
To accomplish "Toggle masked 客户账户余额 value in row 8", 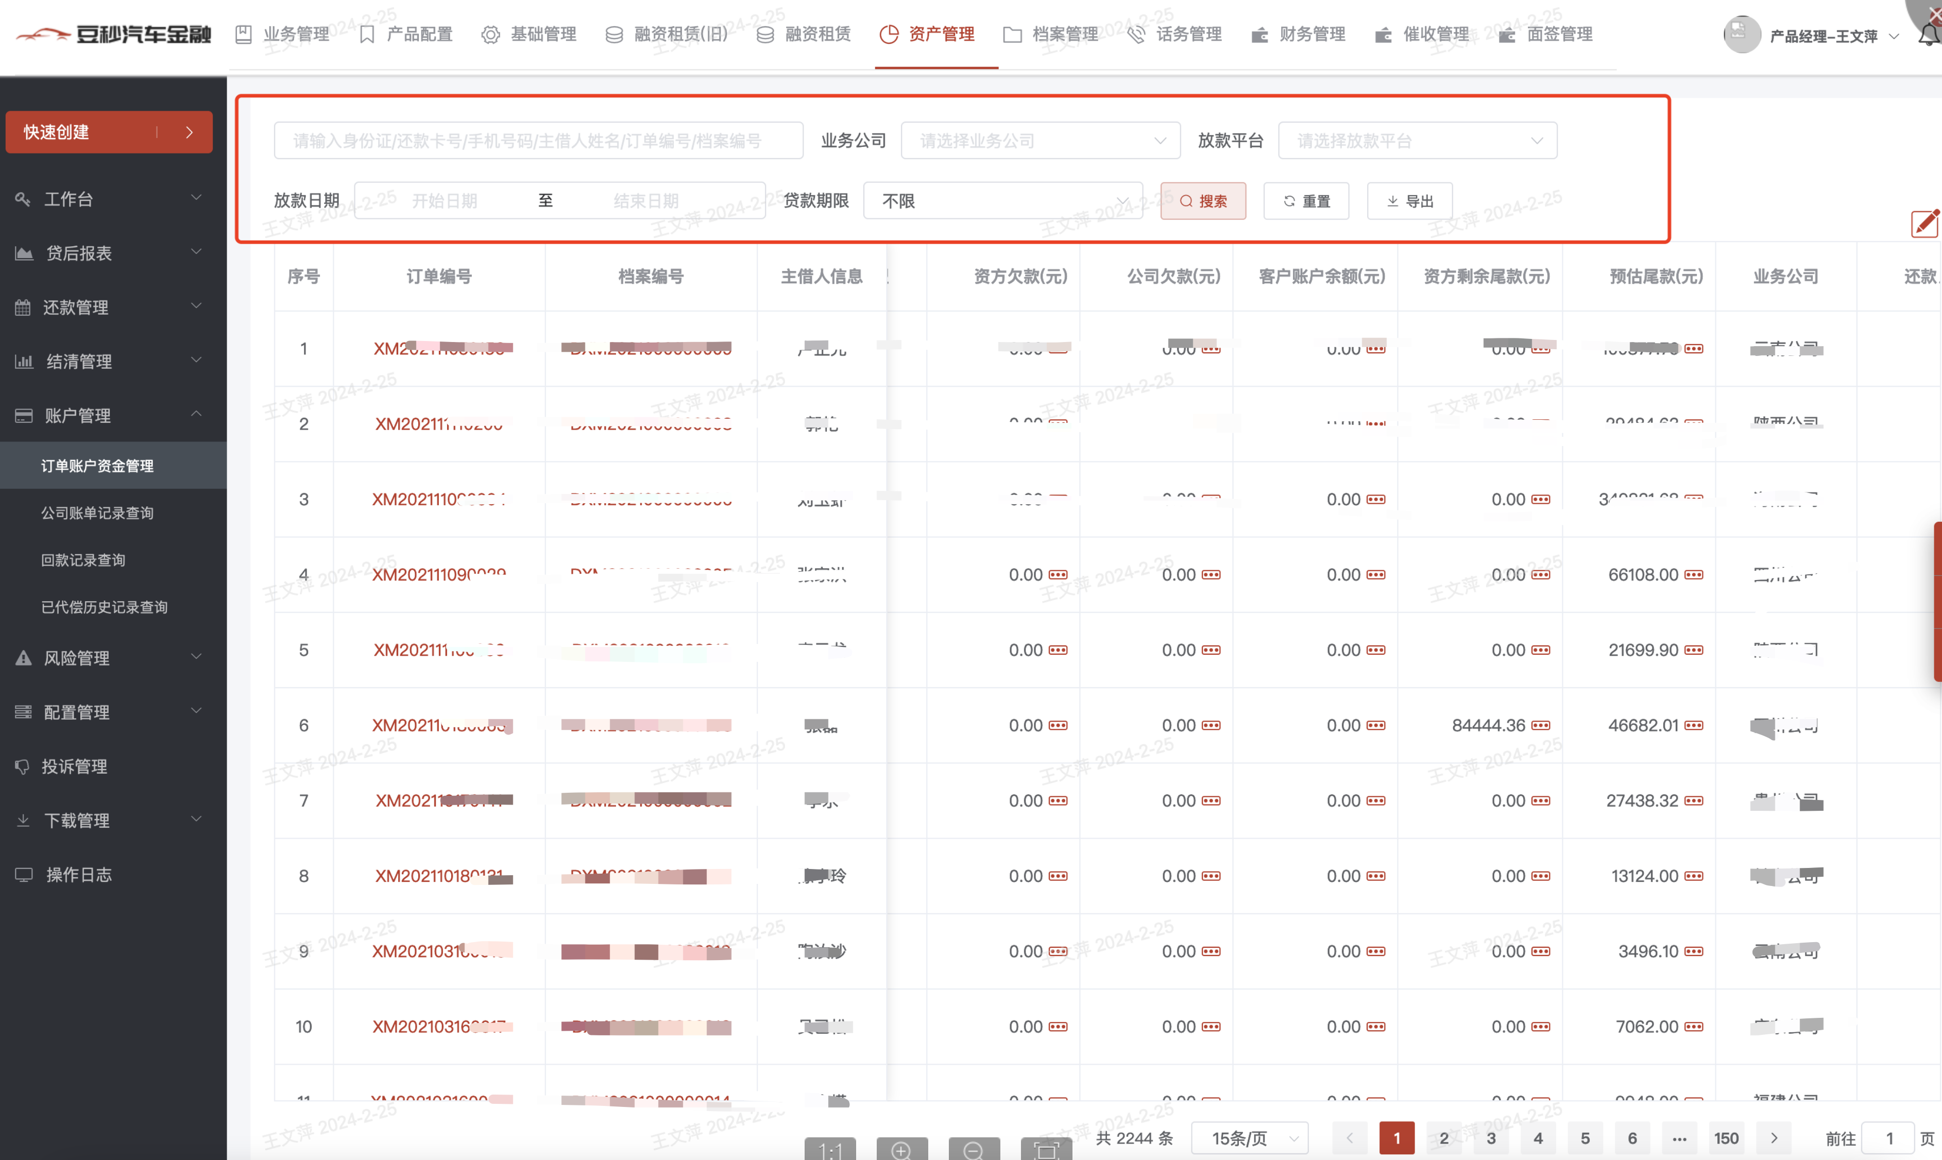I will coord(1376,876).
